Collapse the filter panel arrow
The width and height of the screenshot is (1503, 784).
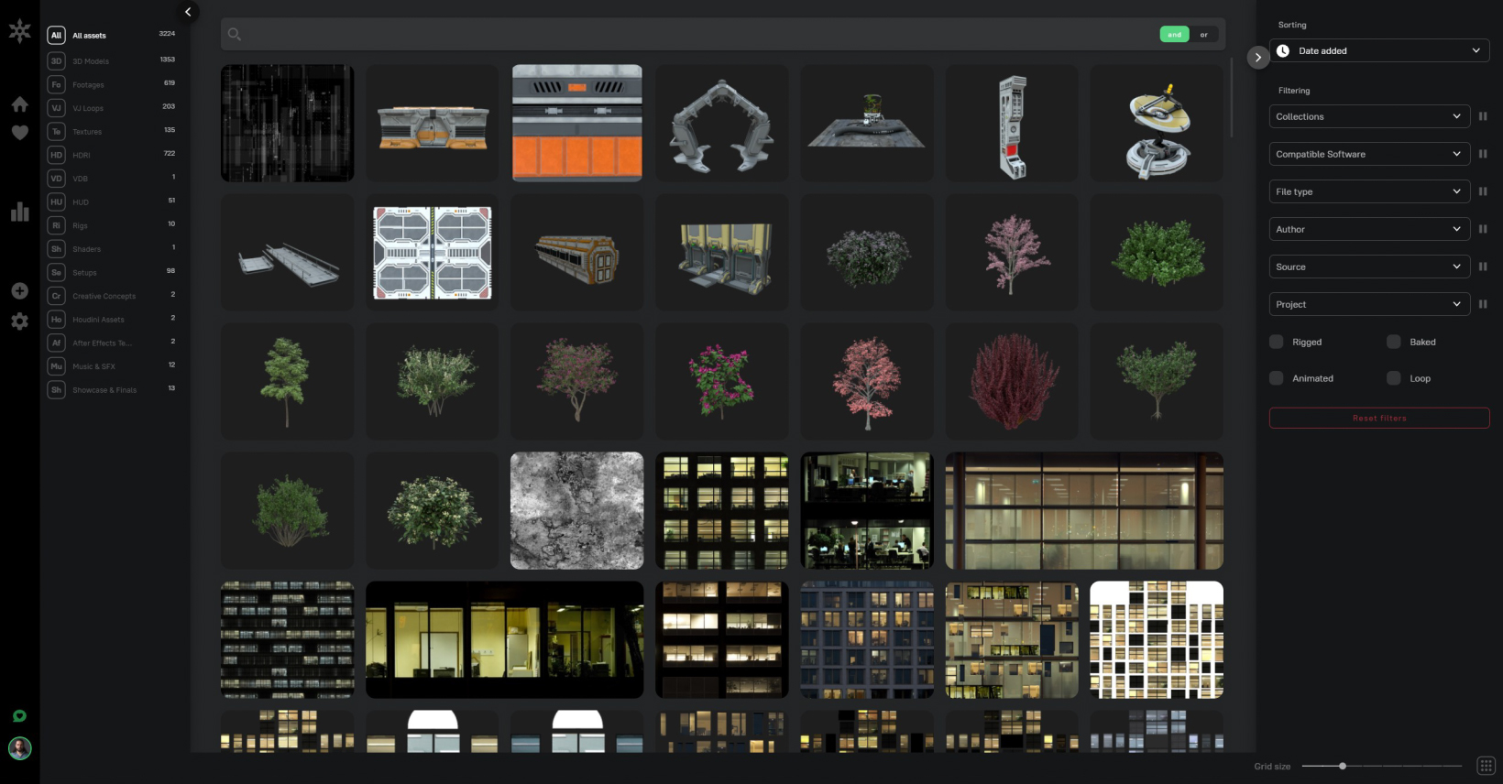click(x=1258, y=57)
